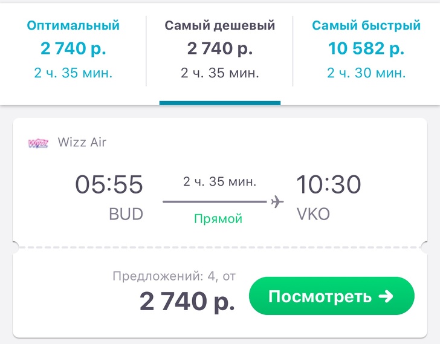Click the 2 ч. 35 мин. duration above route line

(x=219, y=181)
